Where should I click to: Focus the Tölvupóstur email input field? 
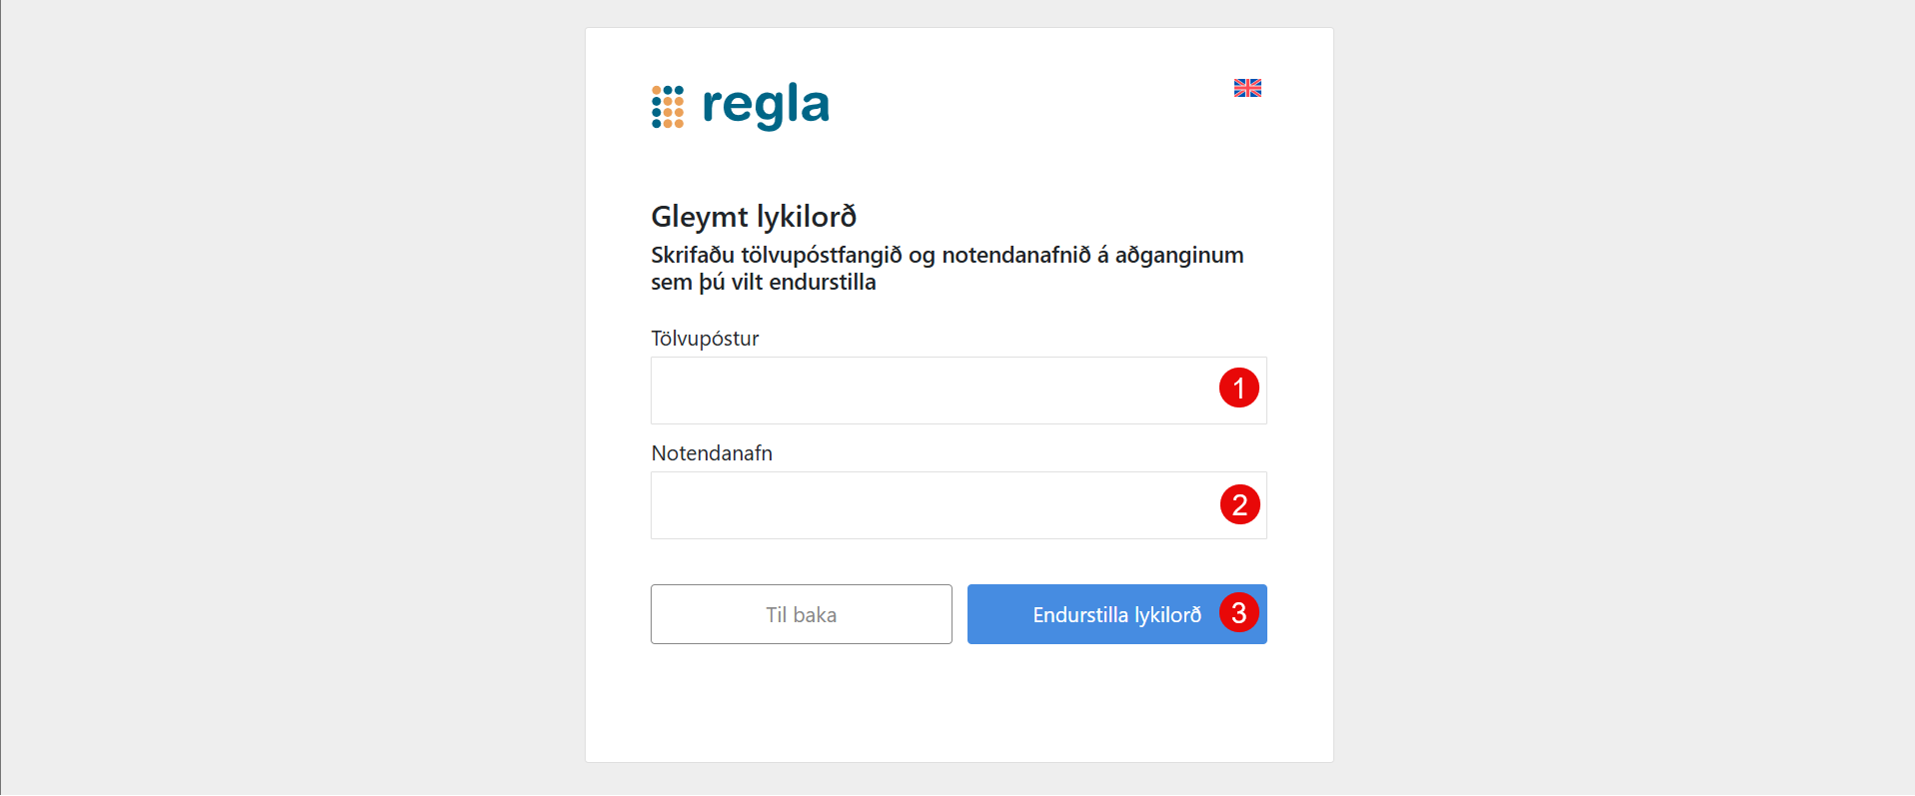[x=930, y=391]
